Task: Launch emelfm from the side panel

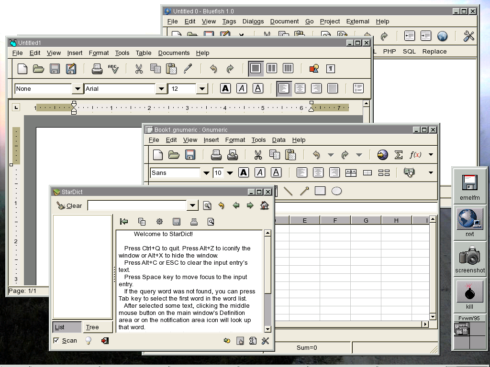Action: [x=470, y=187]
